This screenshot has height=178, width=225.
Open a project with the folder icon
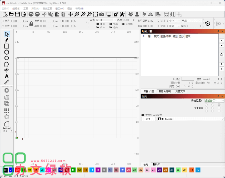point(11,14)
